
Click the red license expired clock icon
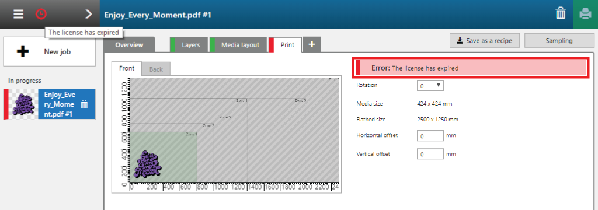click(x=41, y=15)
